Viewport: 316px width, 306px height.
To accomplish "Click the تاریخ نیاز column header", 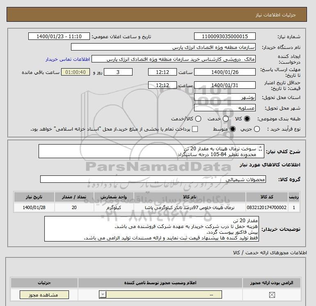I will [34, 197].
